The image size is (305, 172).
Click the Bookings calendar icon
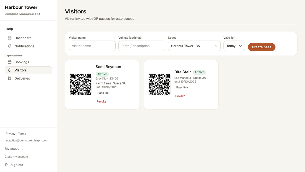(9, 62)
